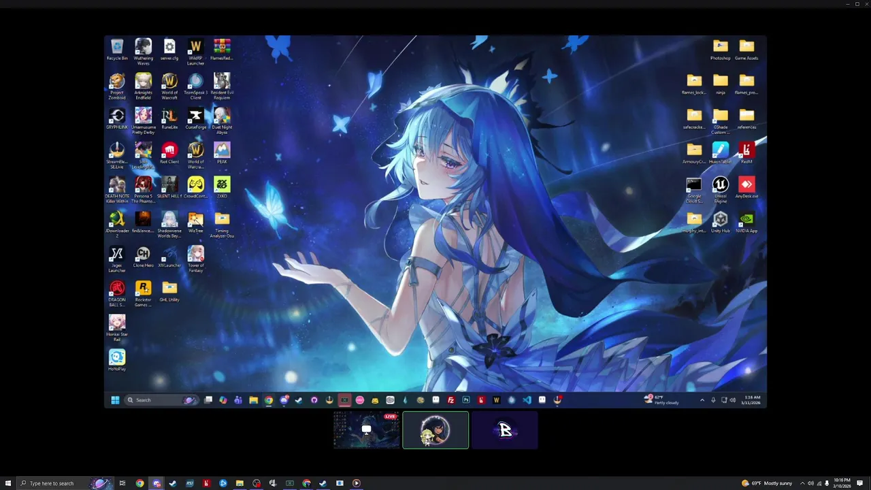Screen dimensions: 871x490
Task: Launch the 2XKO shortcut
Action: pos(222,189)
